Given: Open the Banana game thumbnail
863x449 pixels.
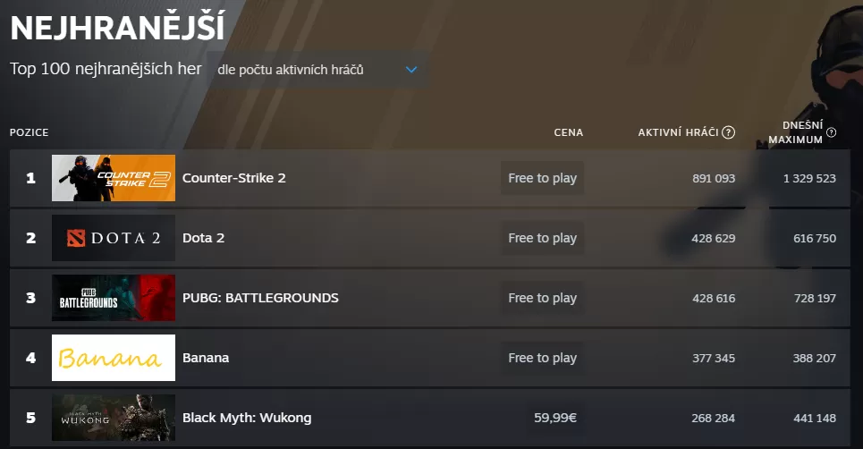Looking at the screenshot, I should point(114,358).
